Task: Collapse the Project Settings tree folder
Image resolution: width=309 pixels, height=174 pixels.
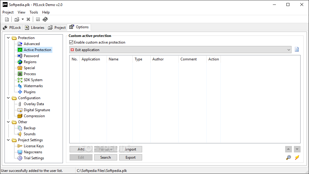Action: 8,140
